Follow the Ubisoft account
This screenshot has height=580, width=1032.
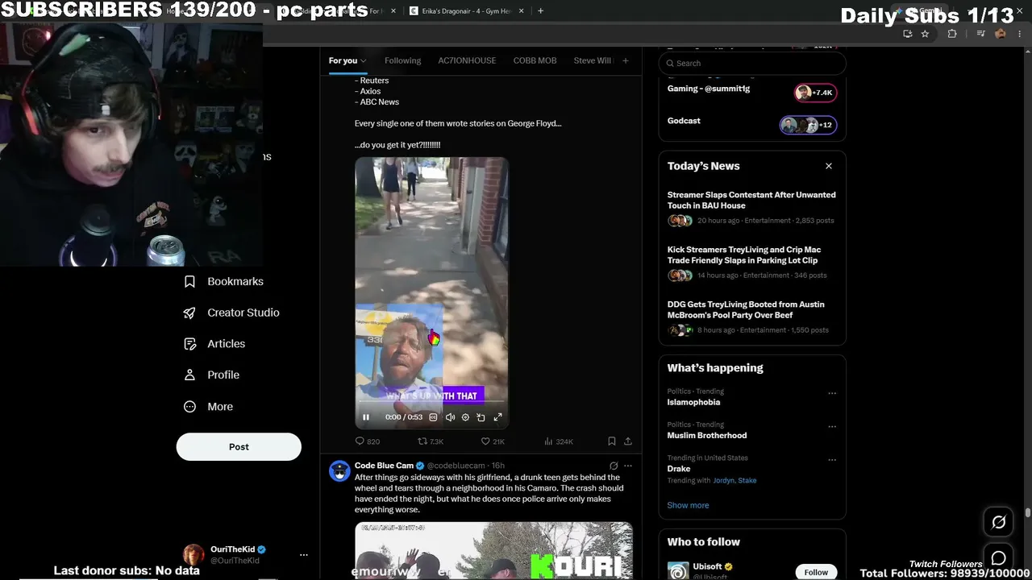coord(816,572)
